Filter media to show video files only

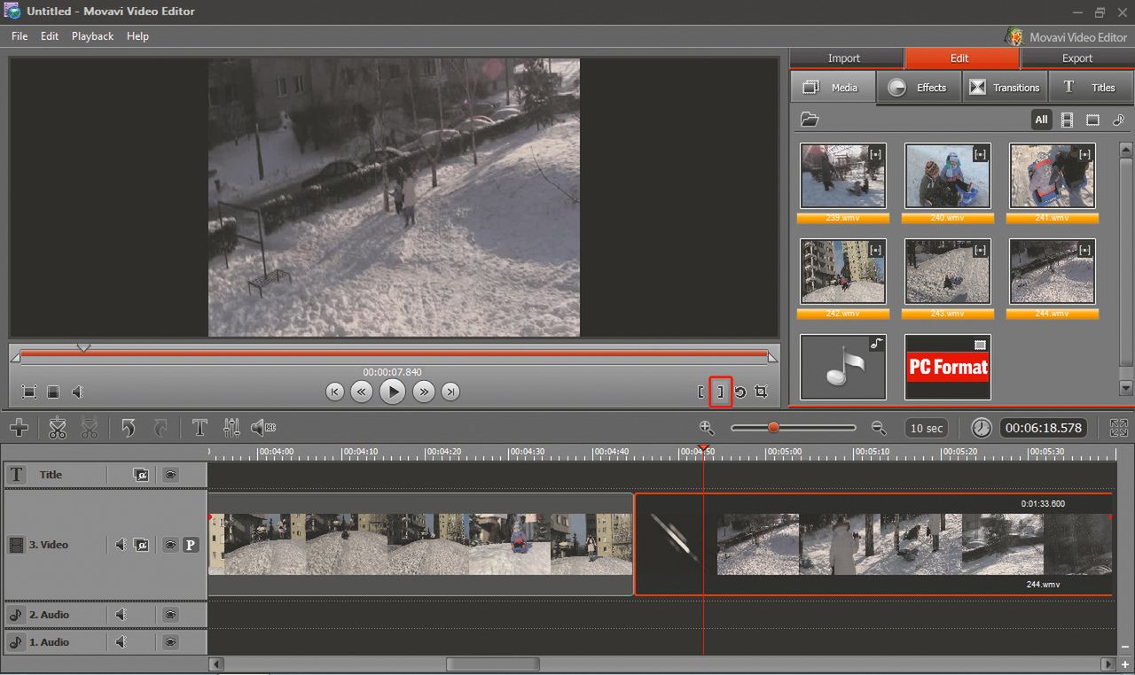tap(1067, 120)
